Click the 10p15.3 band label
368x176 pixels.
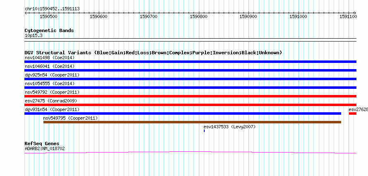33,36
